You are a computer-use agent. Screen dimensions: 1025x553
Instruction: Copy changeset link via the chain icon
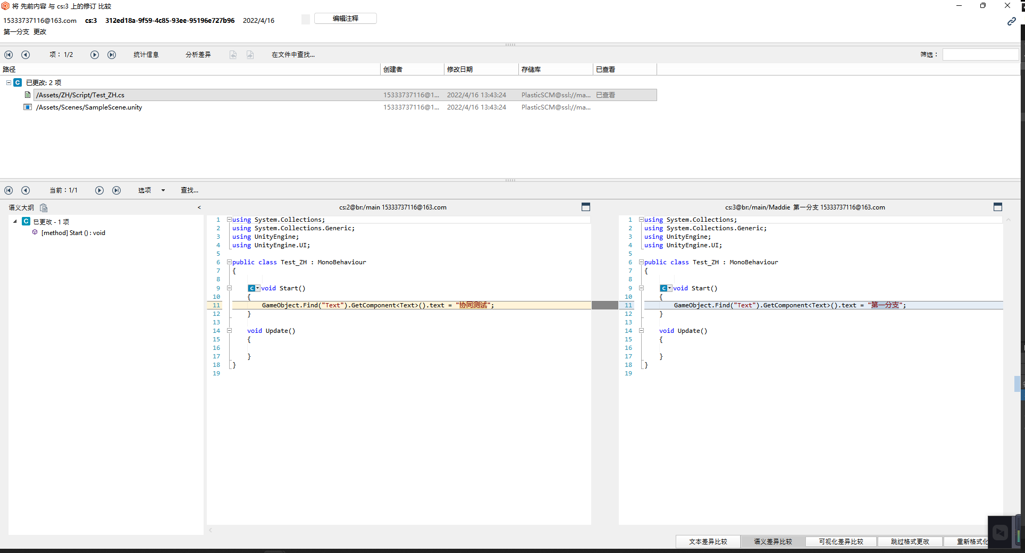point(1011,21)
